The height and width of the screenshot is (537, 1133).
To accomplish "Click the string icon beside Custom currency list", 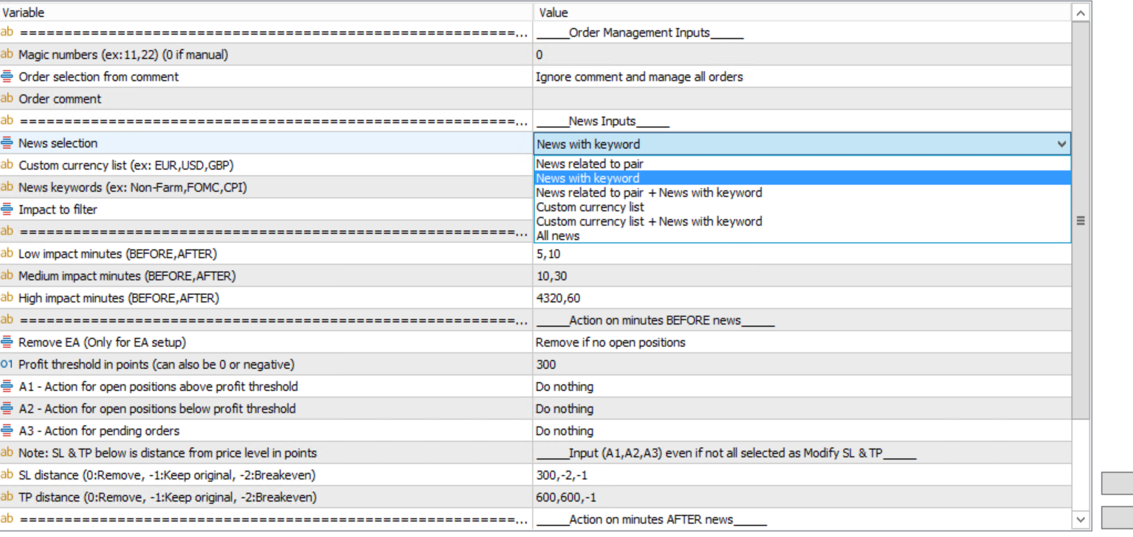I will pos(7,165).
